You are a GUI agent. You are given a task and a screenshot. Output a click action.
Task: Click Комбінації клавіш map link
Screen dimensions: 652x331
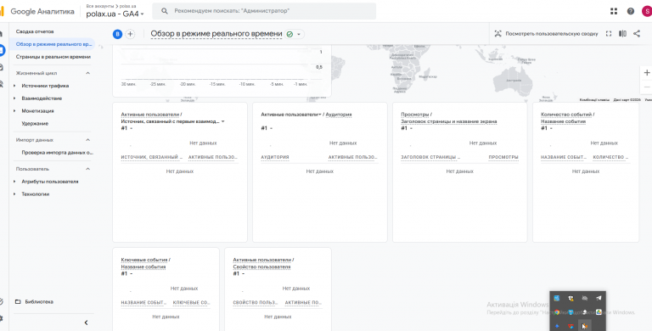(x=594, y=100)
